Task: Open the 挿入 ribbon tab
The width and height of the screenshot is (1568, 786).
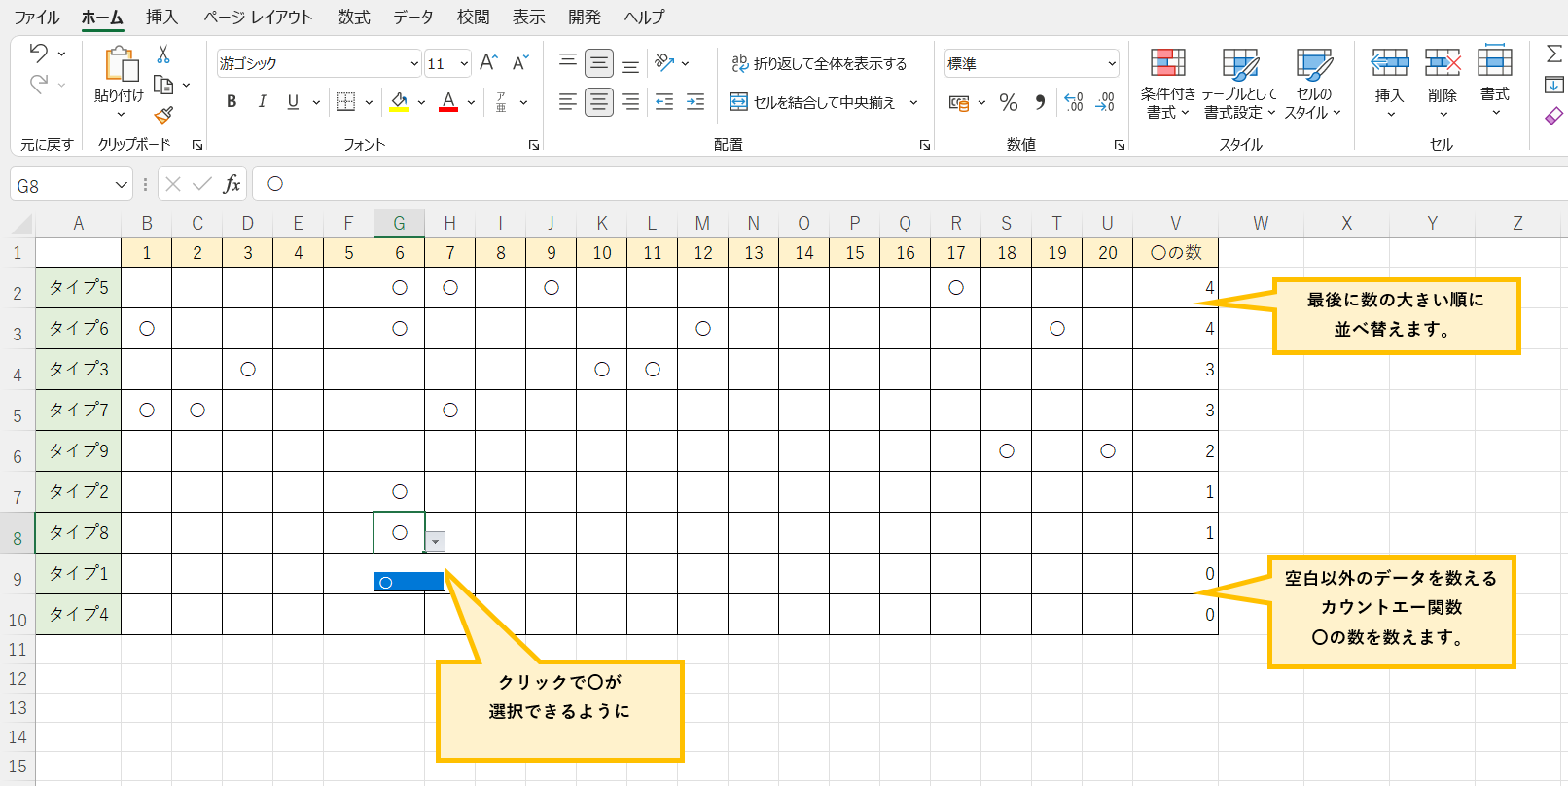Action: click(x=161, y=18)
